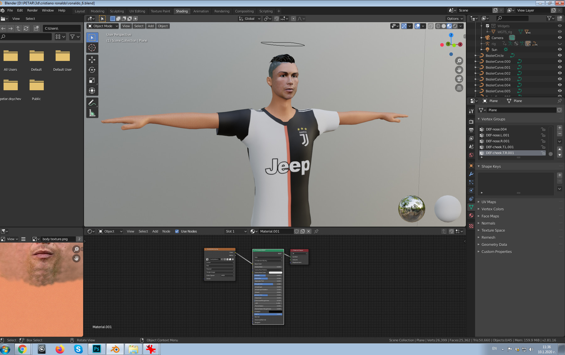Viewport: 565px width, 355px height.
Task: Enable the snapping magnet icon
Action: [x=276, y=19]
